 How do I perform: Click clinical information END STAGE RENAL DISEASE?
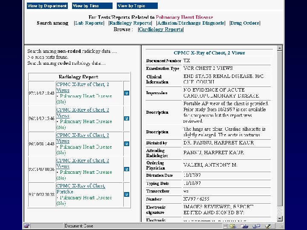(x=218, y=76)
